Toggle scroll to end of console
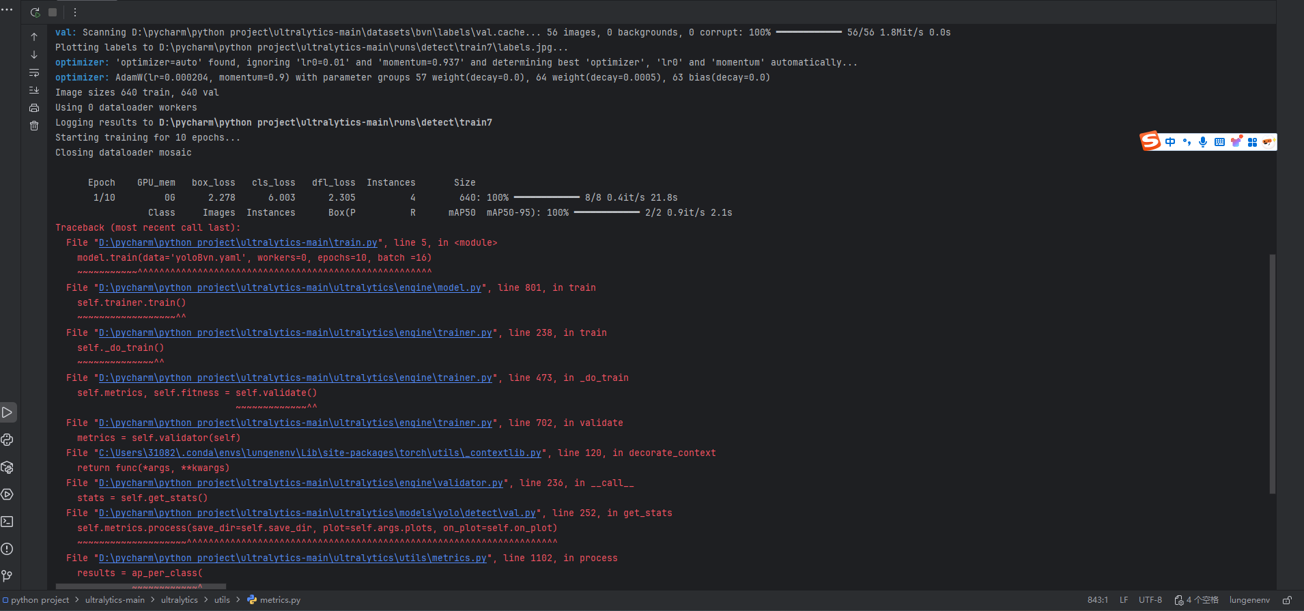The height and width of the screenshot is (611, 1304). click(34, 90)
